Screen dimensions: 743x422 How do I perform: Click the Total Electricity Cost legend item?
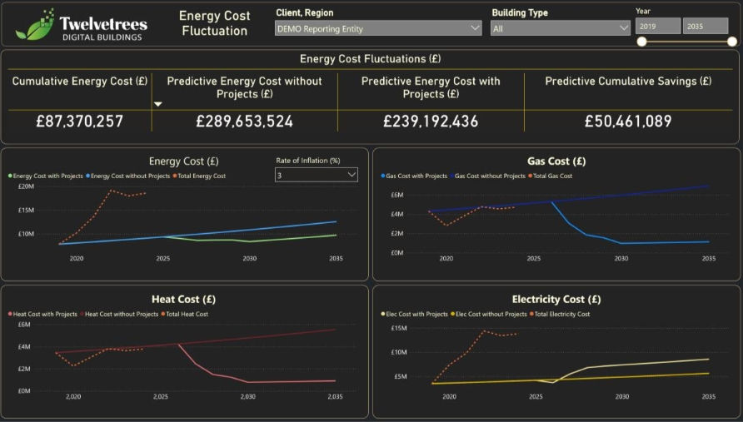560,314
